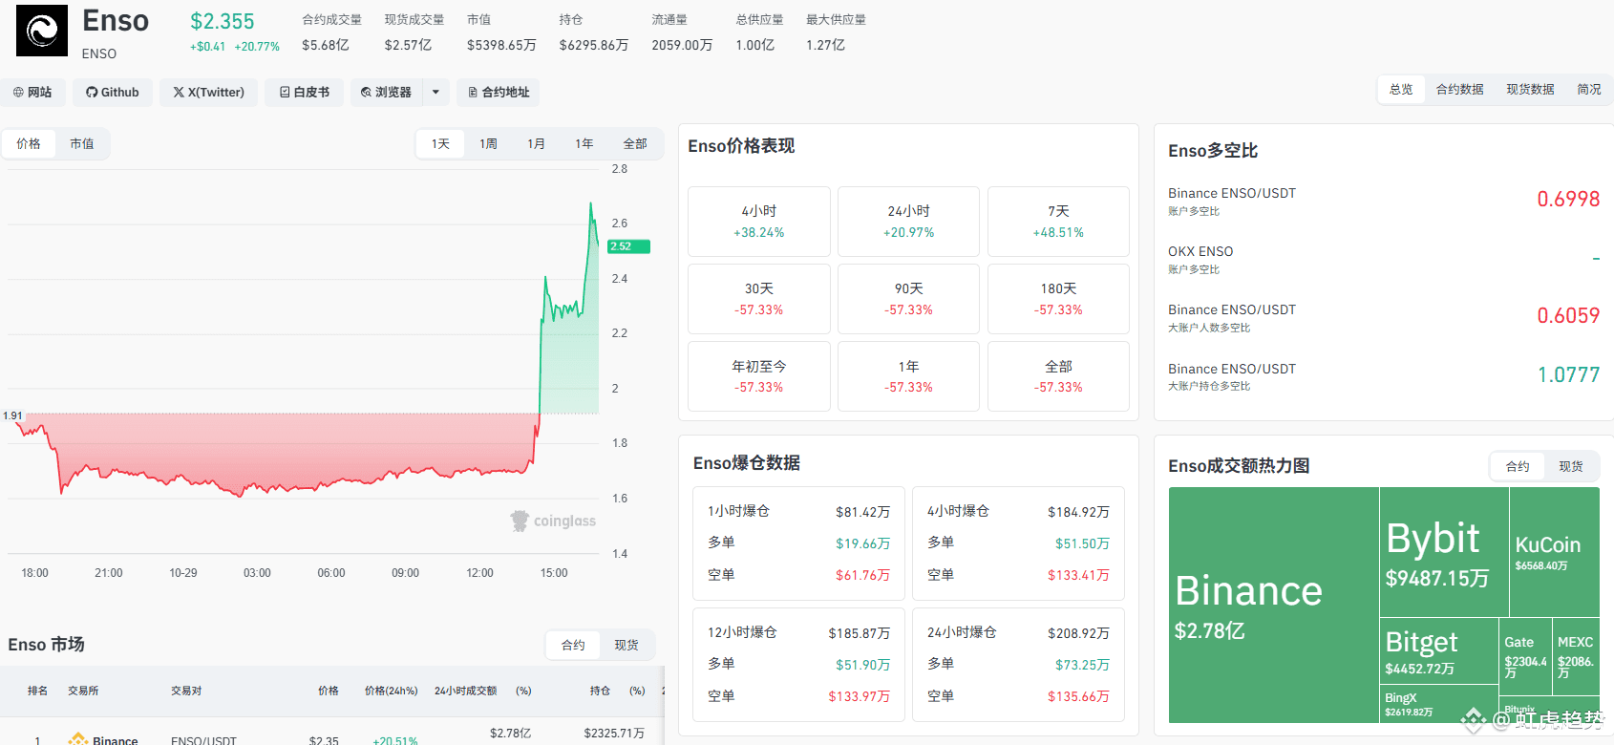Open the X(Twitter) link button

coord(208,92)
